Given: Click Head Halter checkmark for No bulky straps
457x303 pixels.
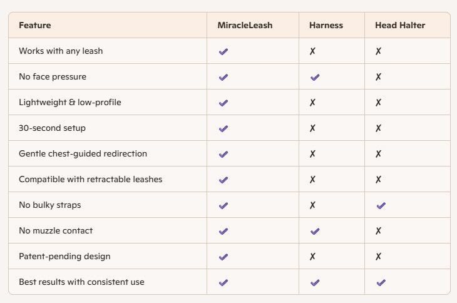Looking at the screenshot, I should pos(381,206).
